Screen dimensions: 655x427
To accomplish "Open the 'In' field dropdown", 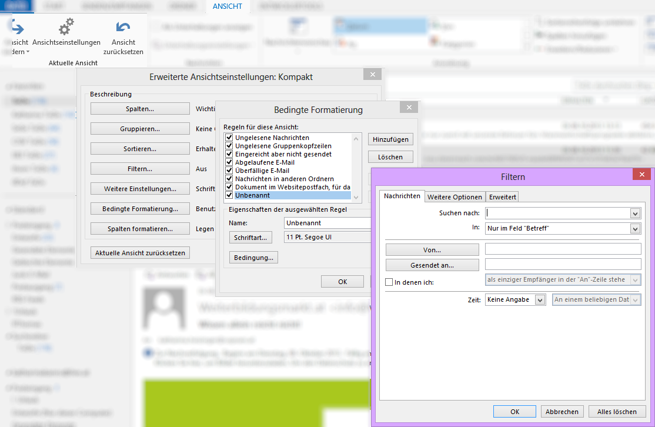I will 635,229.
